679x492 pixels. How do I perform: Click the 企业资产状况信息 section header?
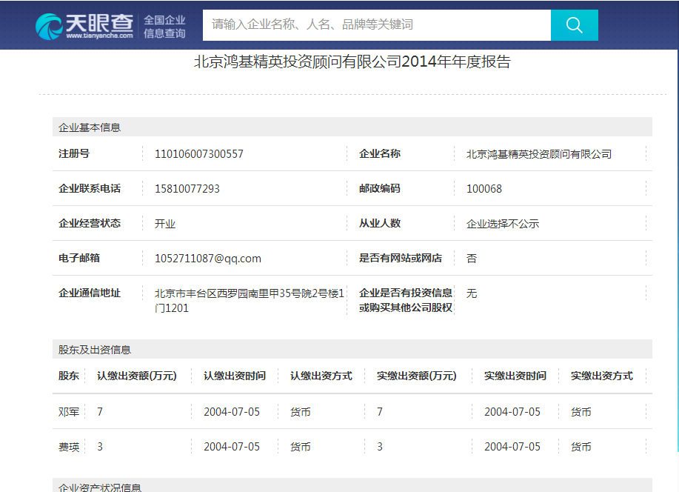tap(100, 487)
